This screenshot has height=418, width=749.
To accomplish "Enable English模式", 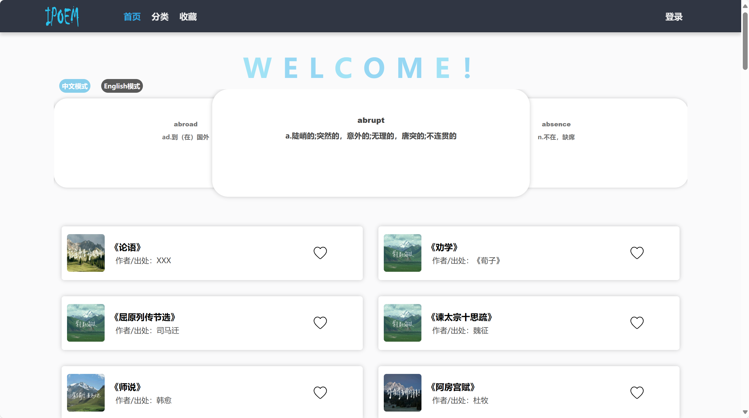I will coord(122,86).
